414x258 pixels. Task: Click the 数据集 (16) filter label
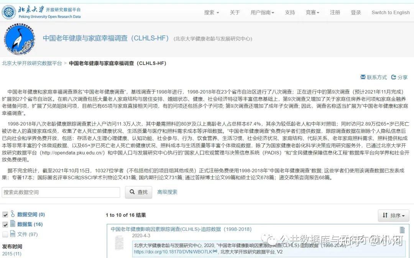click(30, 224)
